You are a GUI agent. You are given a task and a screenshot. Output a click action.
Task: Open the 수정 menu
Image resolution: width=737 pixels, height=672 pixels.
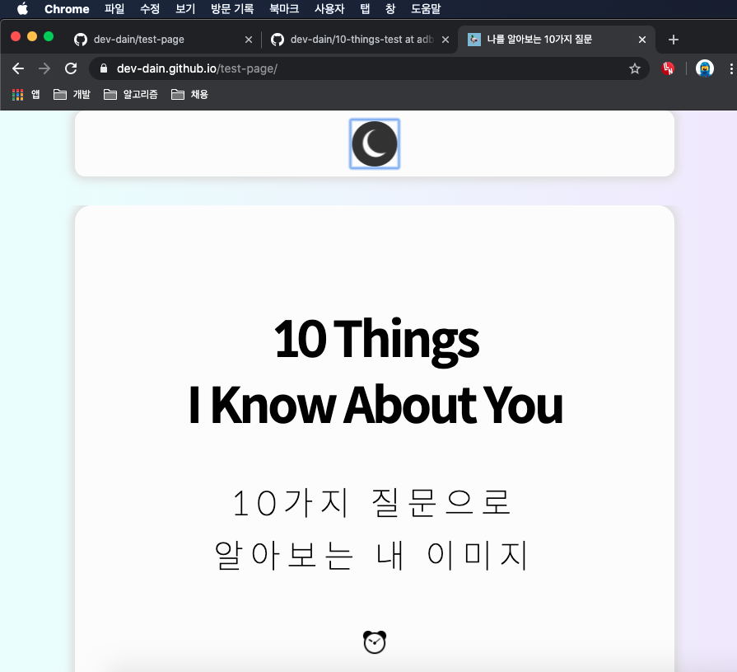150,9
